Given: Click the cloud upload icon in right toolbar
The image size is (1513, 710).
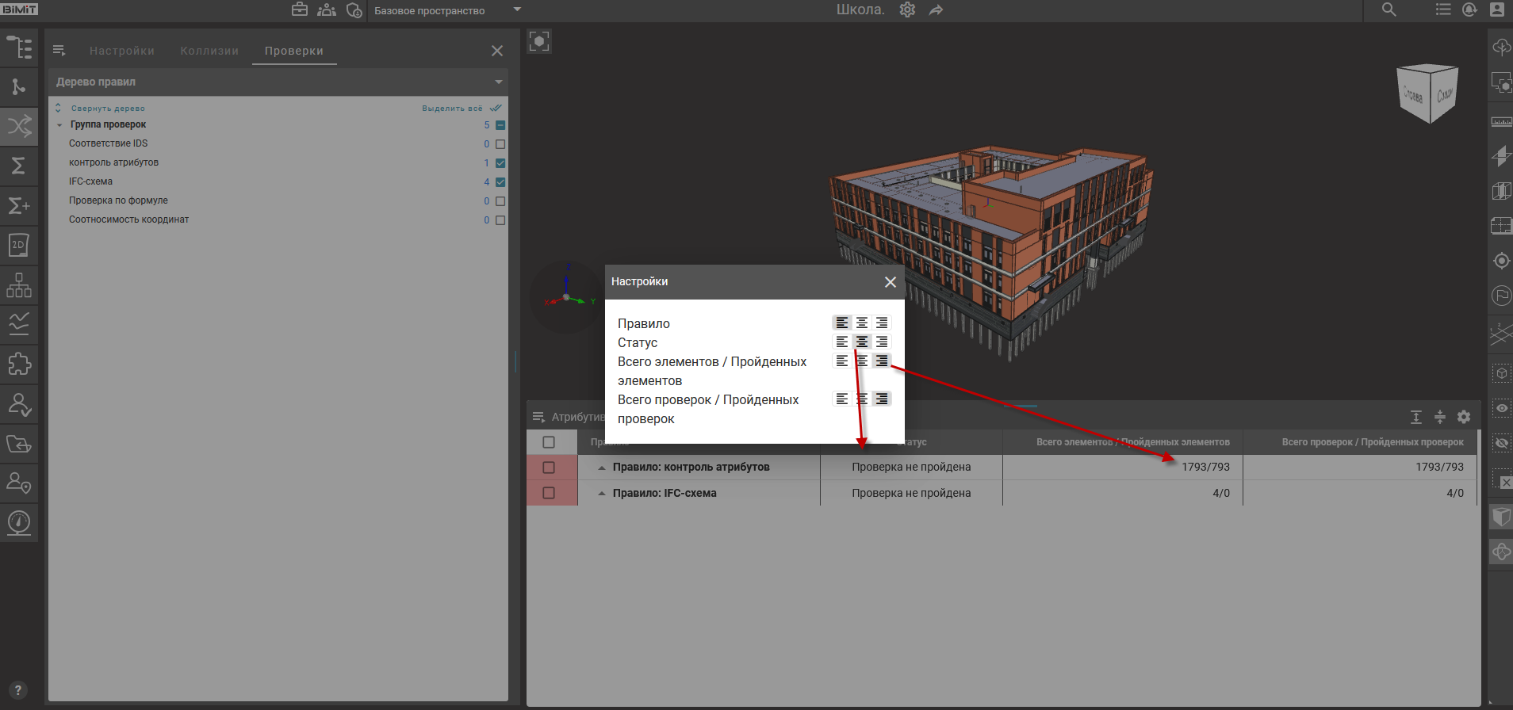Looking at the screenshot, I should tap(1501, 47).
